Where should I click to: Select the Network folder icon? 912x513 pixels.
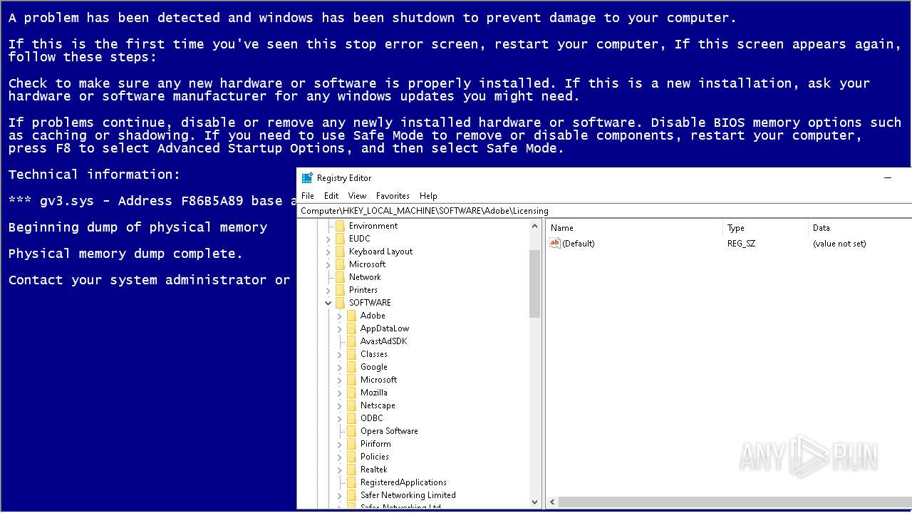click(340, 277)
